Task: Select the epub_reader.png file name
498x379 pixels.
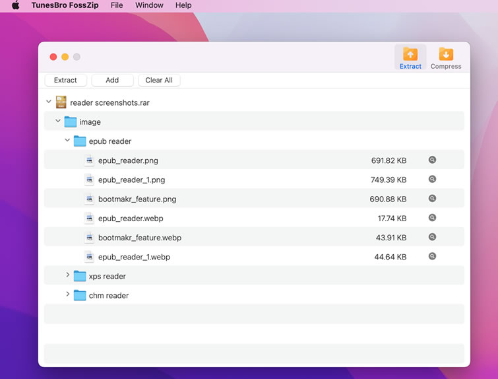Action: [x=128, y=160]
